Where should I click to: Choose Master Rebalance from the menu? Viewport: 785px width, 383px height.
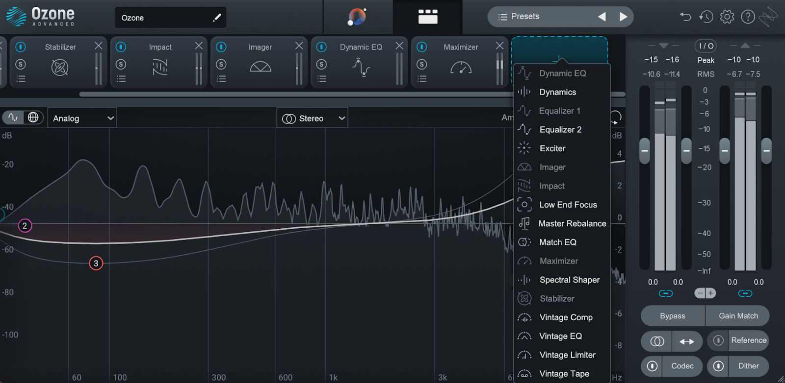(x=562, y=224)
